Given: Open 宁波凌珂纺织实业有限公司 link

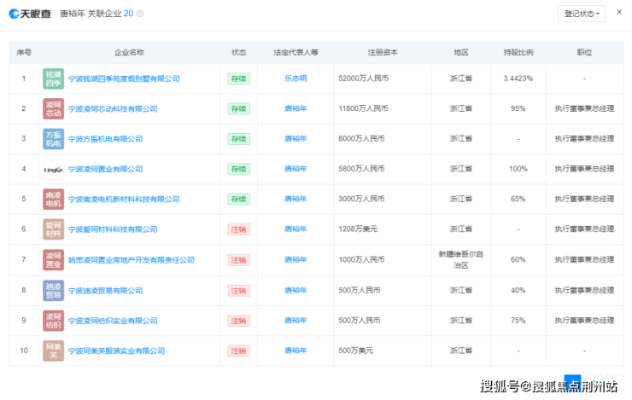Looking at the screenshot, I should tap(113, 321).
